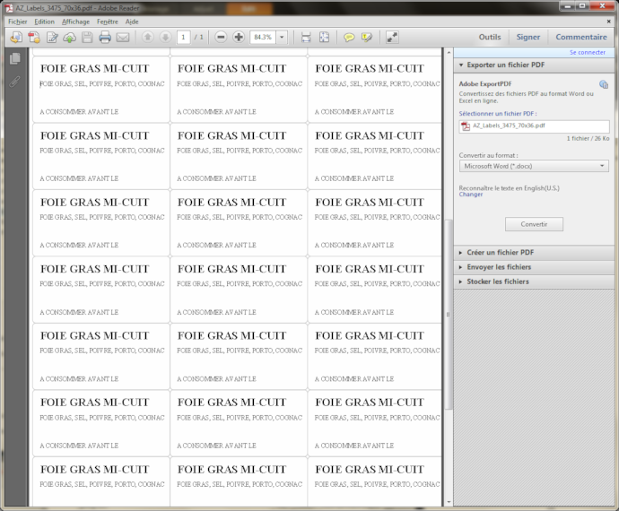The width and height of the screenshot is (619, 511).
Task: Click the Email envelope icon
Action: (x=123, y=38)
